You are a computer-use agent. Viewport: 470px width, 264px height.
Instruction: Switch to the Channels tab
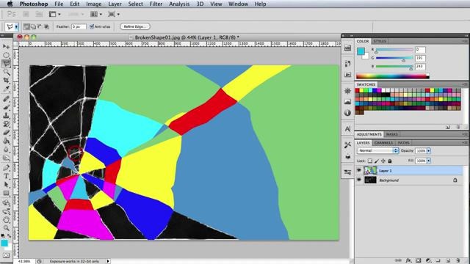383,143
